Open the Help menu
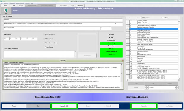This screenshot has height=111, width=184. pyautogui.click(x=32, y=3)
